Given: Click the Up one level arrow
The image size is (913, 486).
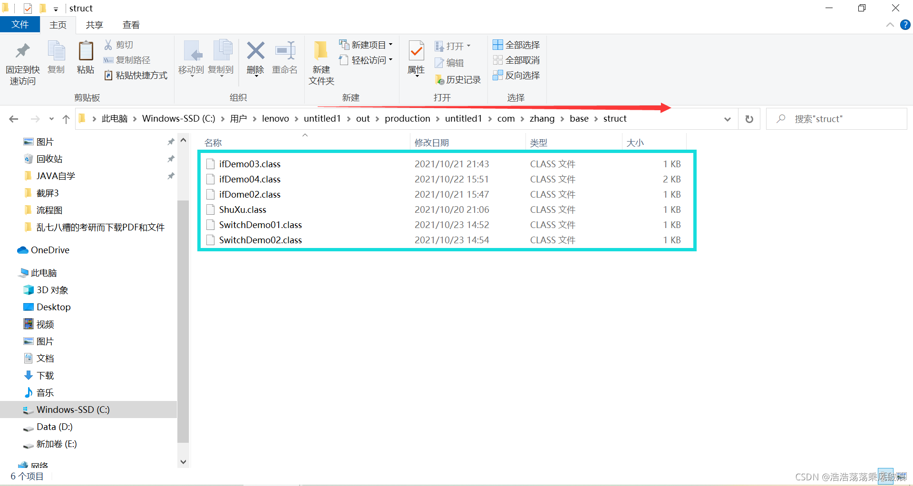Looking at the screenshot, I should click(66, 119).
